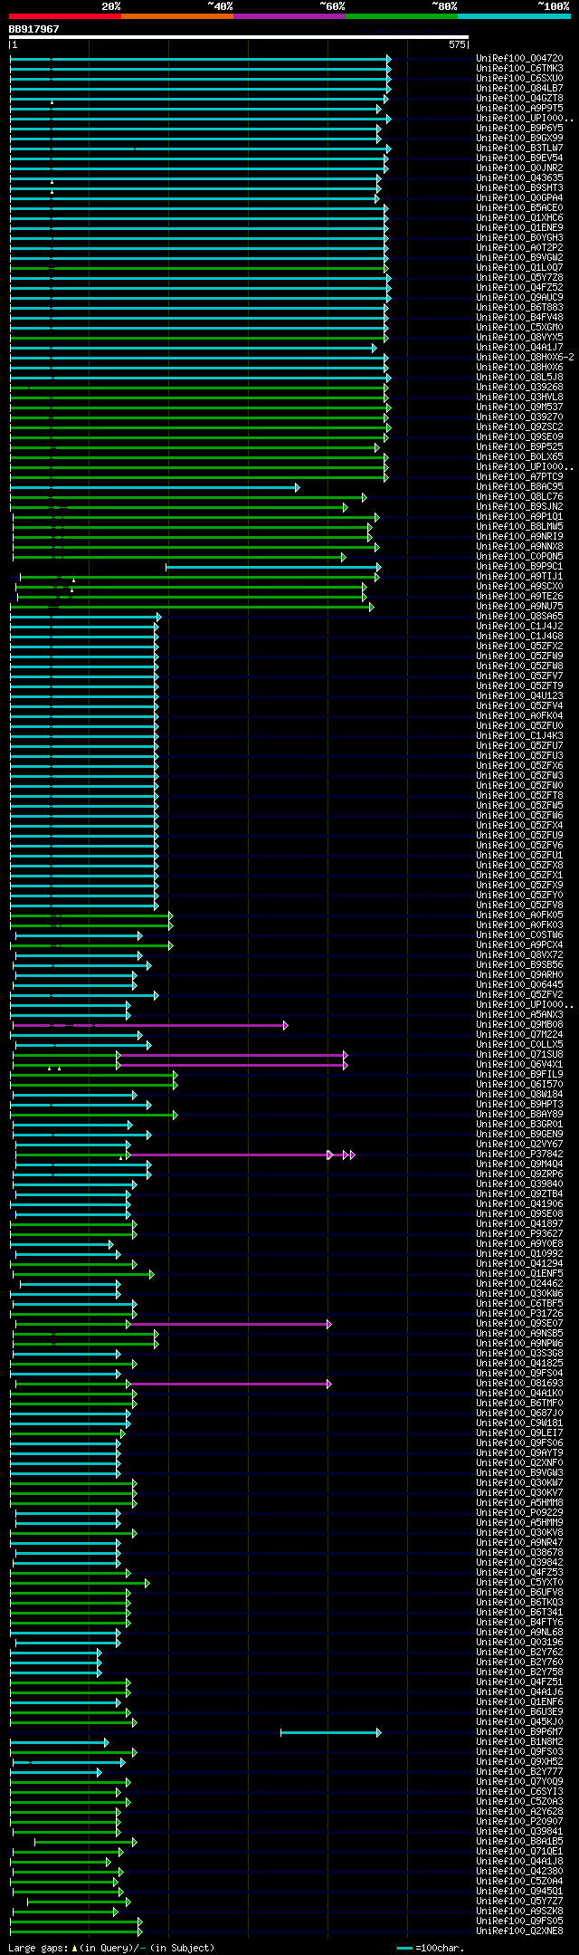Select hit UniRef100_Q9MB08
The height and width of the screenshot is (1955, 579).
click(519, 1024)
